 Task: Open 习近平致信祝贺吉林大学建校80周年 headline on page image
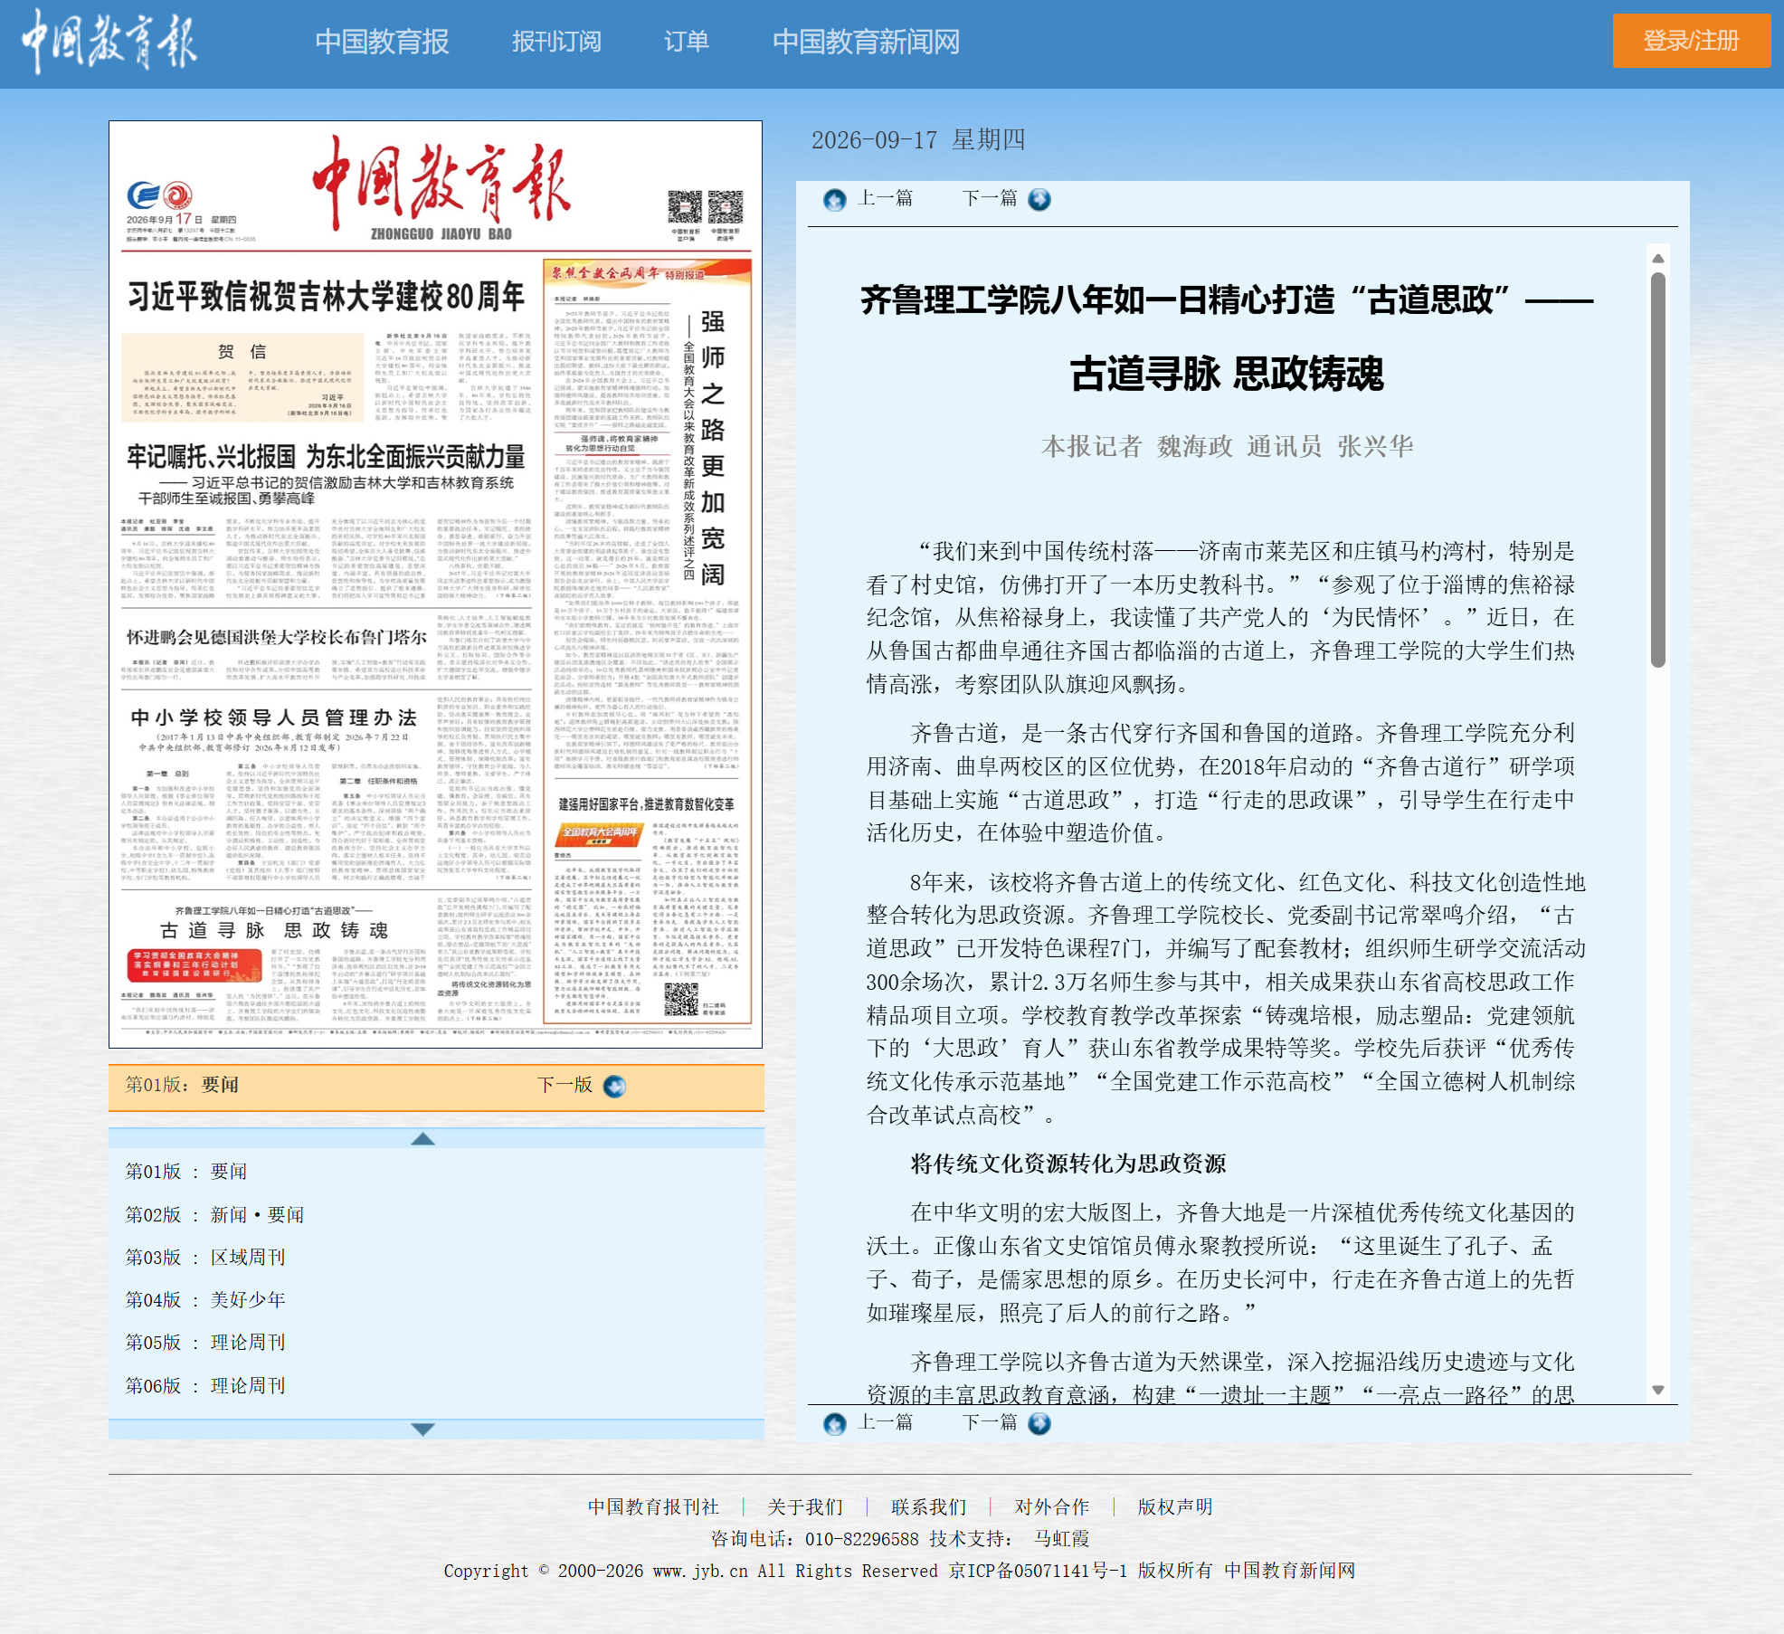(x=327, y=296)
